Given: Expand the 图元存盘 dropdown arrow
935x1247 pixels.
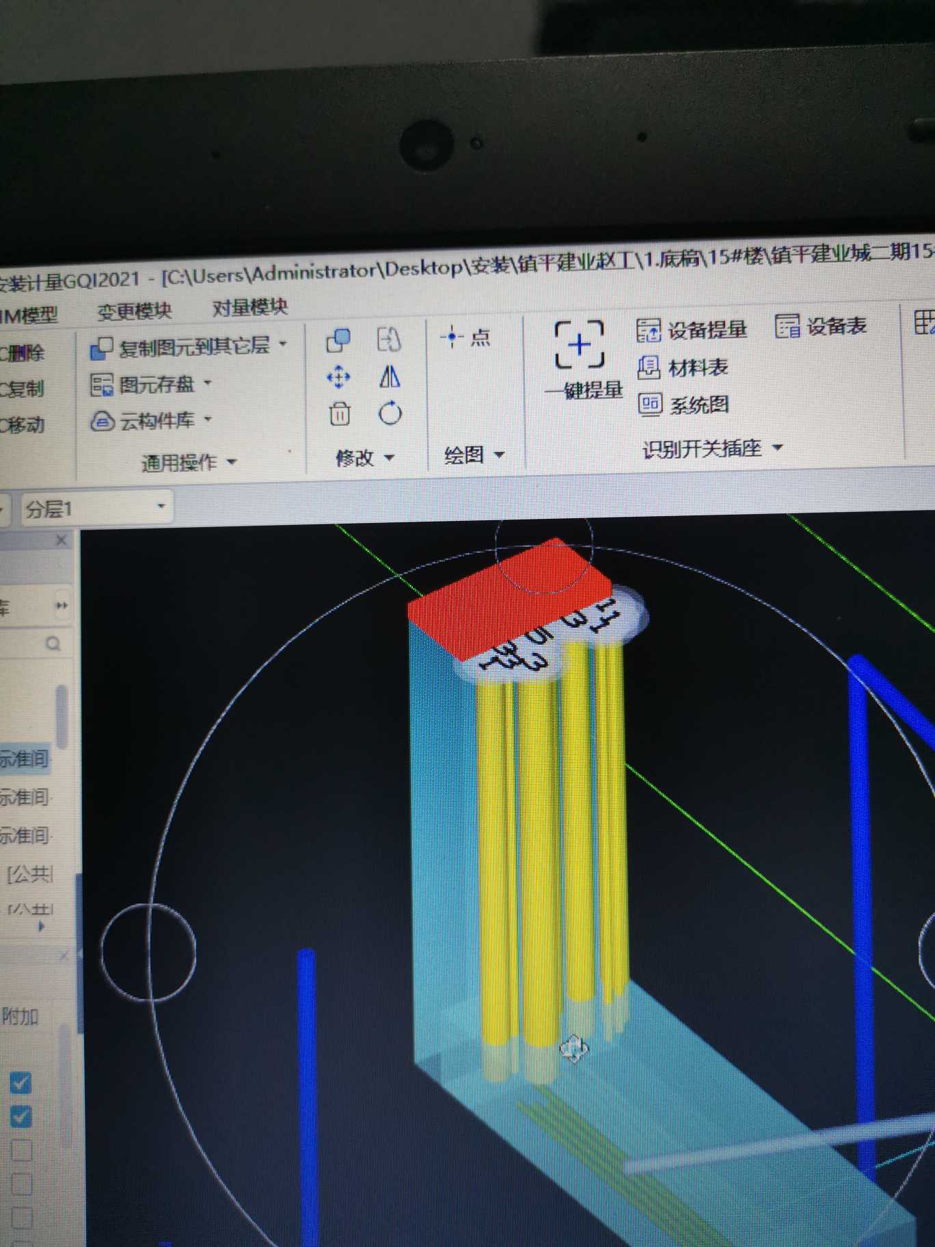Looking at the screenshot, I should pos(208,382).
